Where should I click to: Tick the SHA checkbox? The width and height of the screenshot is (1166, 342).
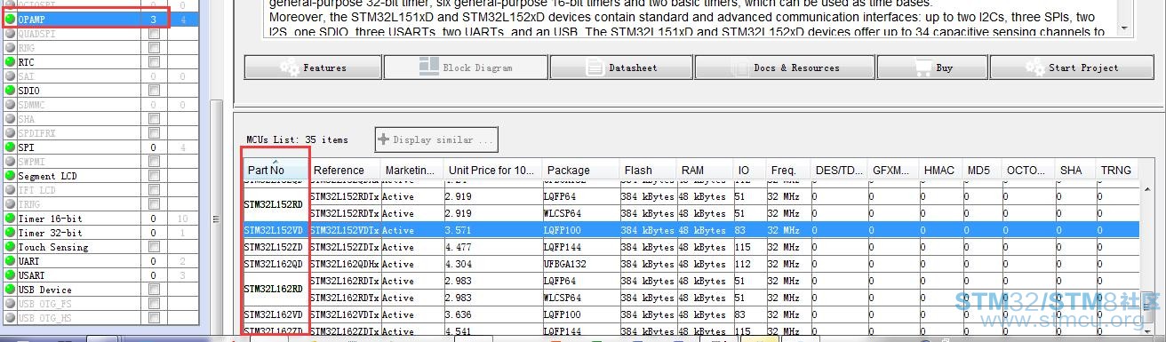(155, 119)
